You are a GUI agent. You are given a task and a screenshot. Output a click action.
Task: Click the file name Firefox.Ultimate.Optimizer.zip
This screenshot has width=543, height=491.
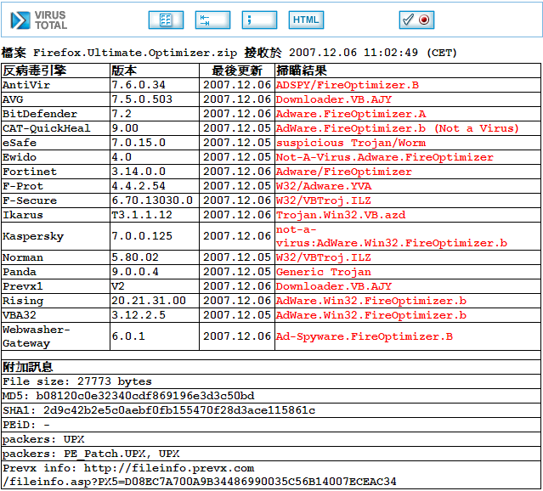click(135, 53)
